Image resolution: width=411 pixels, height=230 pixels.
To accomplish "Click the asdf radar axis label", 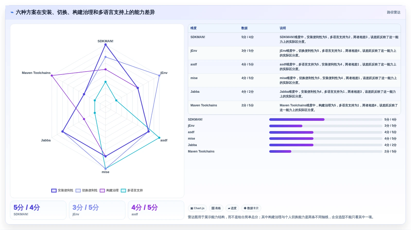I will (x=164, y=140).
